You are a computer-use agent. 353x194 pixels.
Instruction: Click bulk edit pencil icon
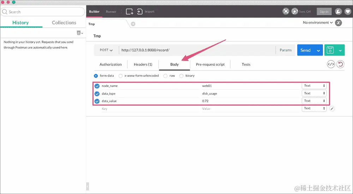pos(332,109)
